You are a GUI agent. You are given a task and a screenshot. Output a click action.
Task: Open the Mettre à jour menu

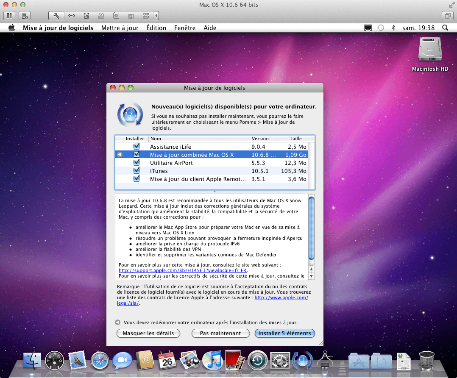click(120, 28)
